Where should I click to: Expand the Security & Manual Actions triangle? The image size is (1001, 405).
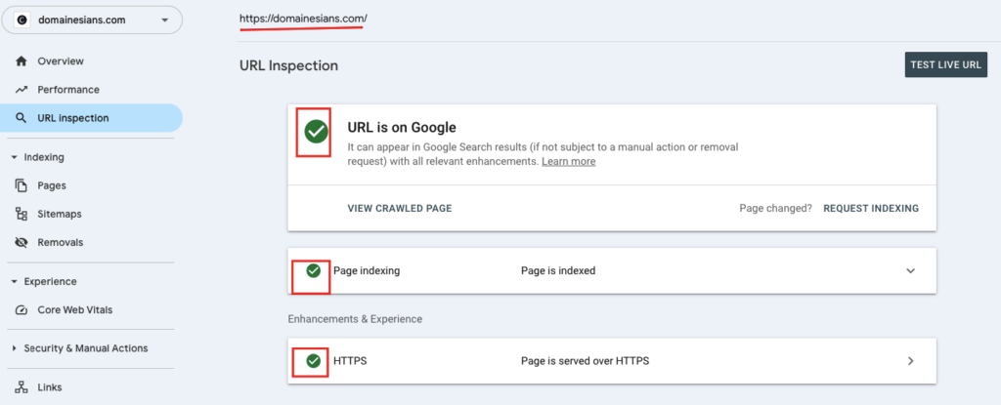click(14, 348)
